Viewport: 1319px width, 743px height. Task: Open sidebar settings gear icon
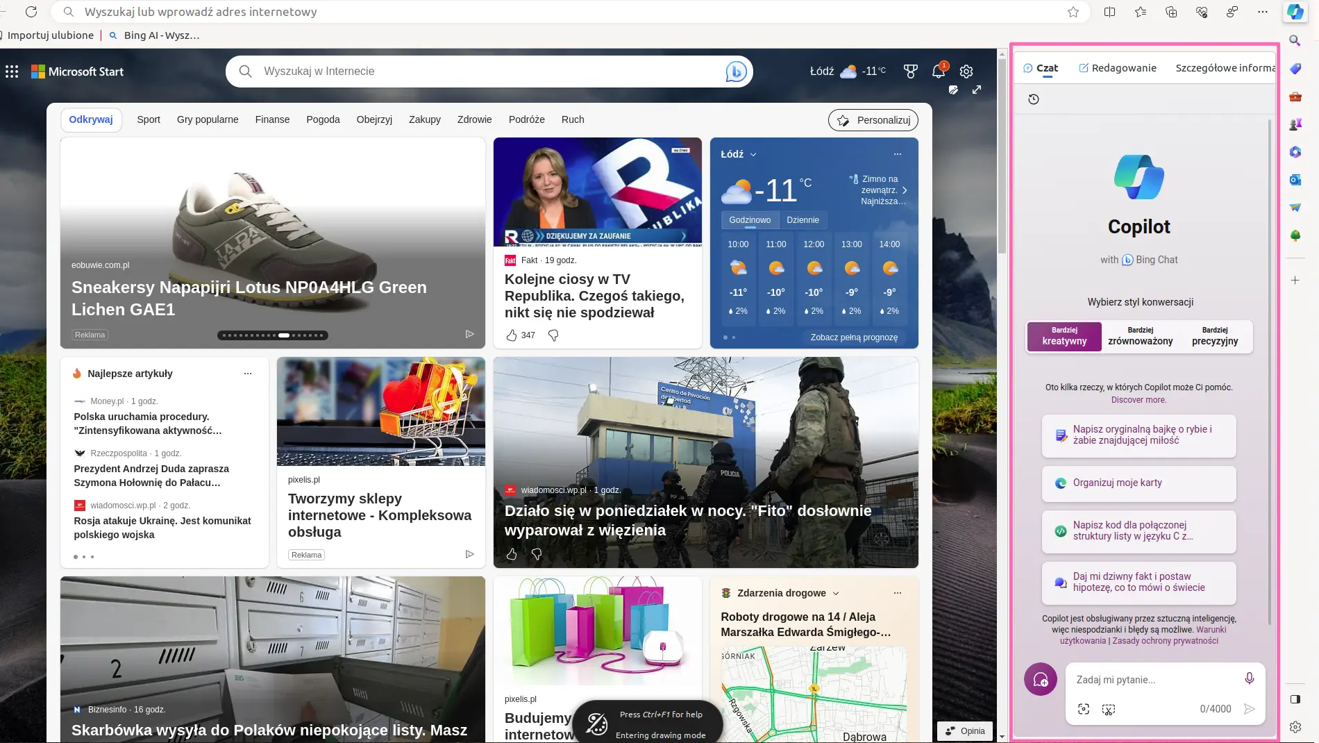(x=1295, y=727)
